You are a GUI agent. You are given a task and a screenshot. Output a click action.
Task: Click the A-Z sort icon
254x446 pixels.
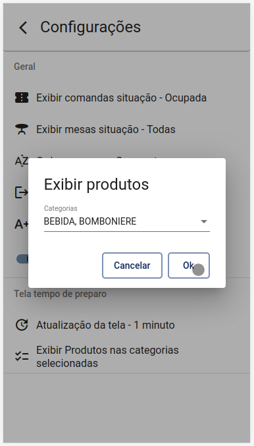(x=21, y=161)
